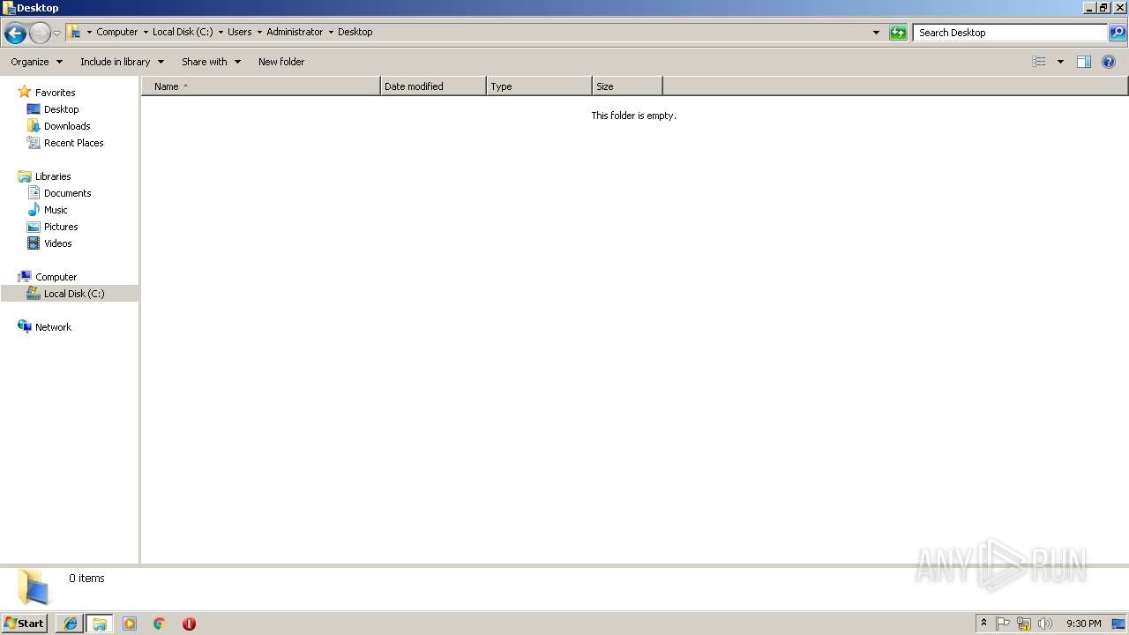This screenshot has height=635, width=1129.
Task: Click Windows Explorer taskbar button
Action: click(100, 624)
